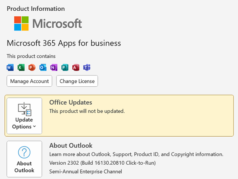238x179 pixels.
Task: Click 'Semi-Annual Enterprise Channel' text
Action: coord(86,171)
